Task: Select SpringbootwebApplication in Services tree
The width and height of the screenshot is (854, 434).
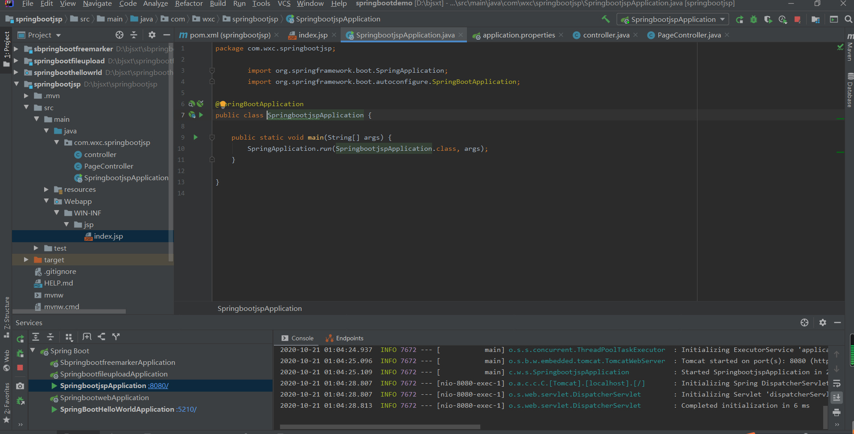Action: click(104, 397)
